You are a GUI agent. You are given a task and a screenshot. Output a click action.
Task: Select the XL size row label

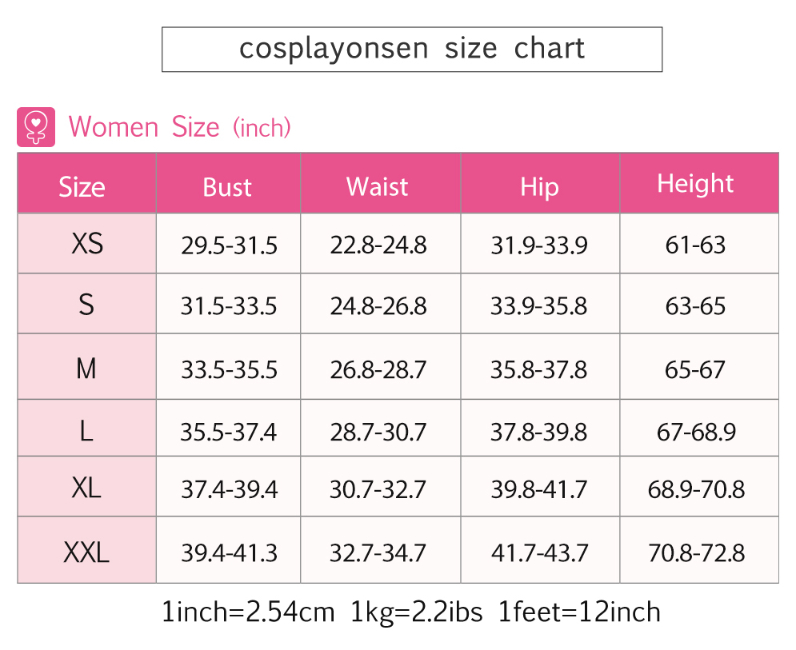coord(87,487)
